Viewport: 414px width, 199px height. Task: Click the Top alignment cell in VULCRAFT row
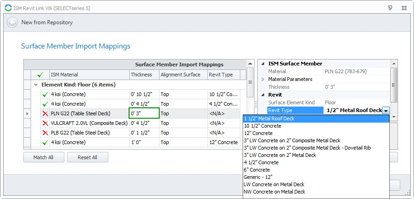pos(184,123)
